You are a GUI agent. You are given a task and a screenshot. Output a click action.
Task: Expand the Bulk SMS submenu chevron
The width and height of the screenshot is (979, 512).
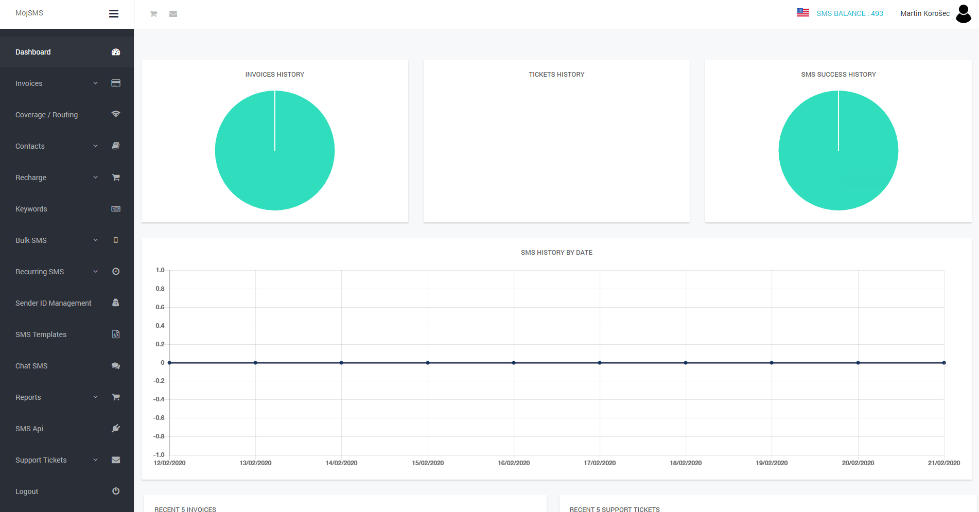95,240
